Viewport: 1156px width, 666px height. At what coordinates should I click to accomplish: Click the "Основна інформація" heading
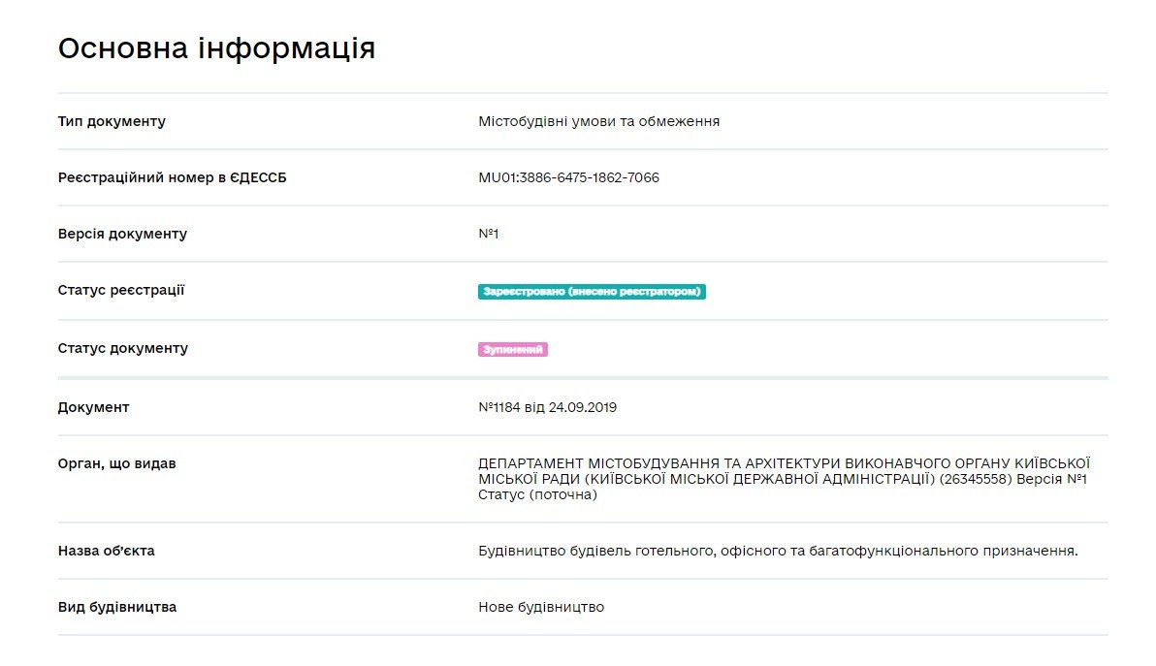coord(216,48)
